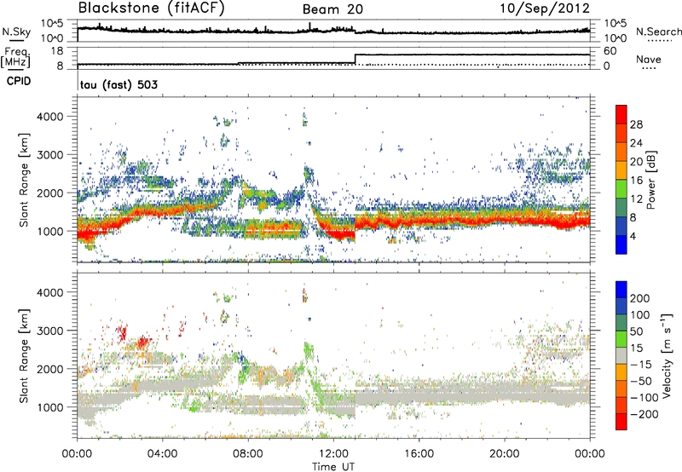Click the '04:00' time axis label
The image size is (682, 472).
163,454
